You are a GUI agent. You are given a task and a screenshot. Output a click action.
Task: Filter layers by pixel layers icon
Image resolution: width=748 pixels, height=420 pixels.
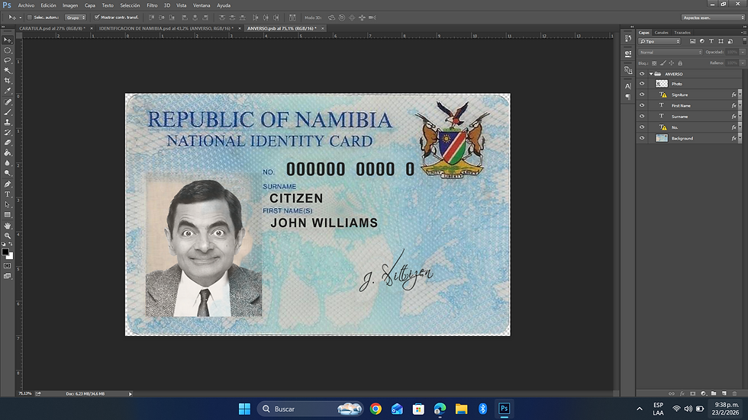[693, 41]
